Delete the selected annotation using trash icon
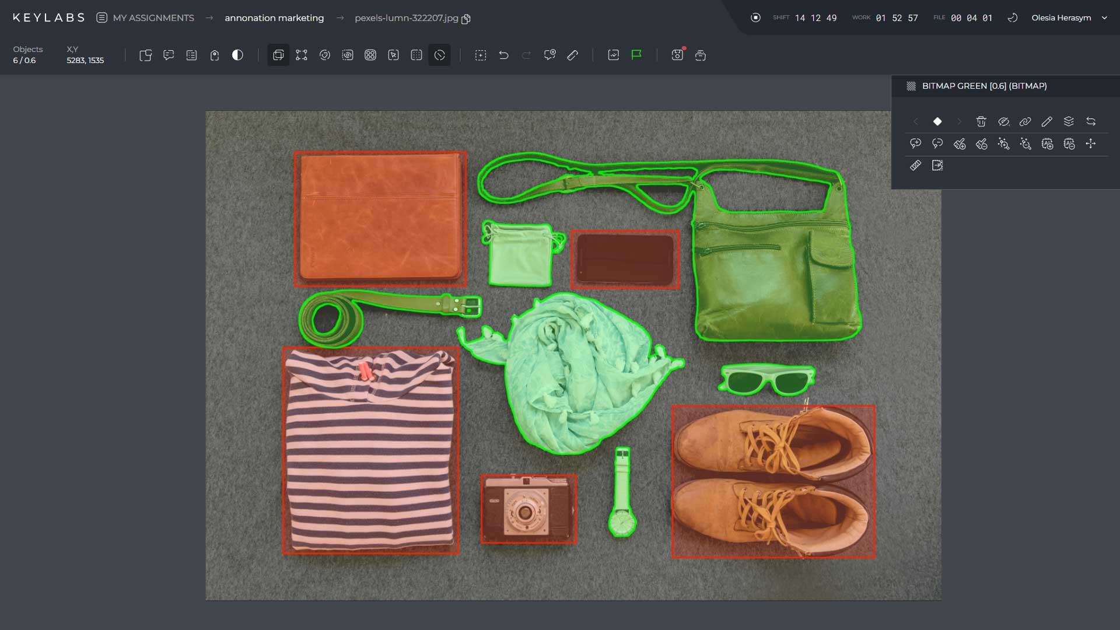Viewport: 1120px width, 630px height. [x=982, y=122]
